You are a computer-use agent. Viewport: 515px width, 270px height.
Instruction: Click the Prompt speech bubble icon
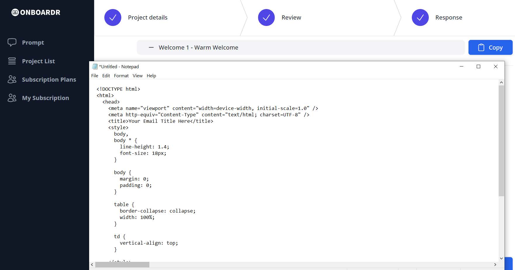point(12,43)
